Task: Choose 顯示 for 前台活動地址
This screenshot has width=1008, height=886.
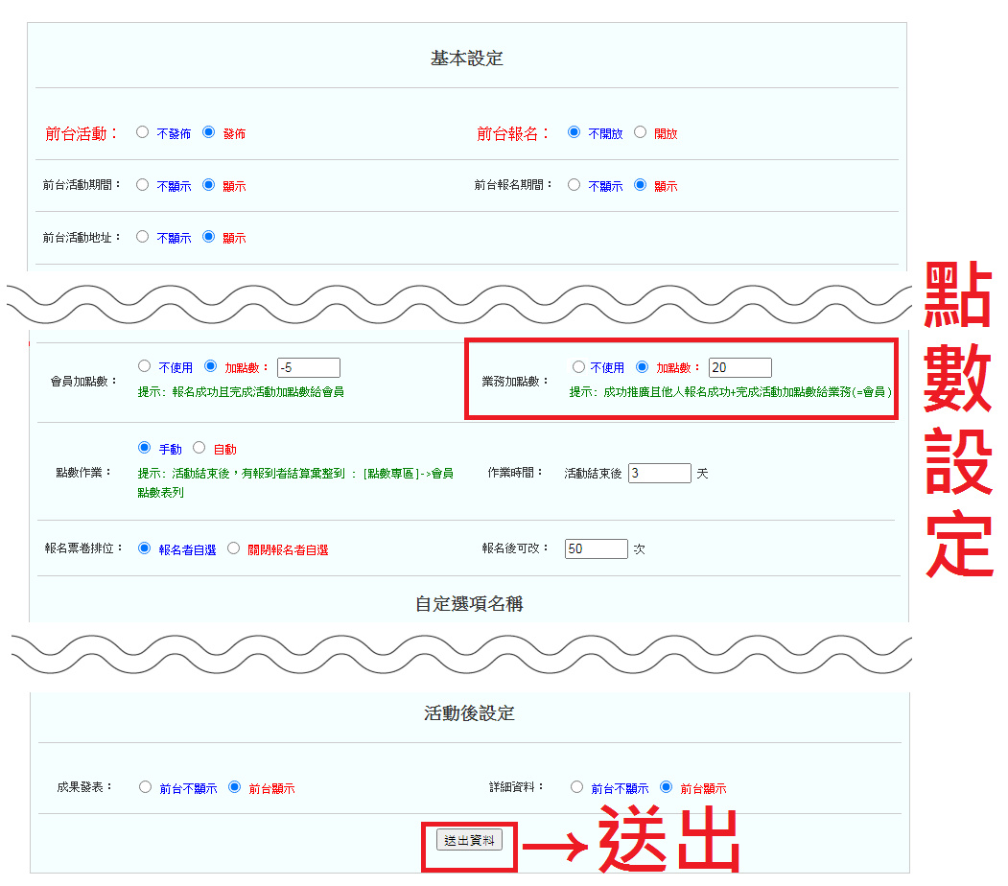Action: click(209, 236)
